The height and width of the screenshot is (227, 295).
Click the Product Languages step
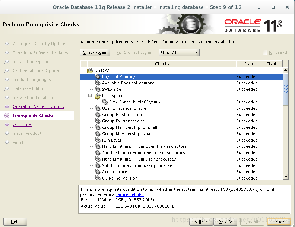pyautogui.click(x=32, y=80)
